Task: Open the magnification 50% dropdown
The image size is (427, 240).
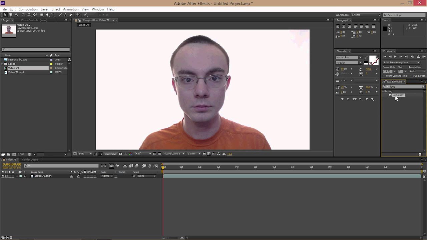Action: (x=85, y=154)
